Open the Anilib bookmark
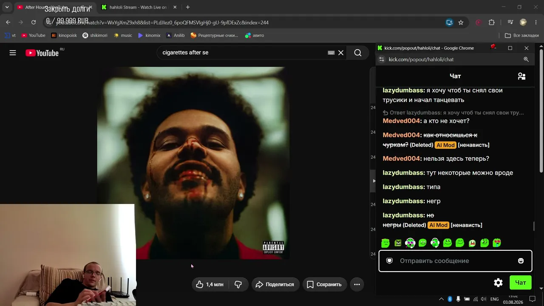 tap(176, 35)
